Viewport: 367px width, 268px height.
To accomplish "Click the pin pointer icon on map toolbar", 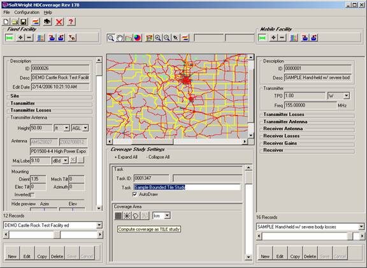I will [176, 38].
